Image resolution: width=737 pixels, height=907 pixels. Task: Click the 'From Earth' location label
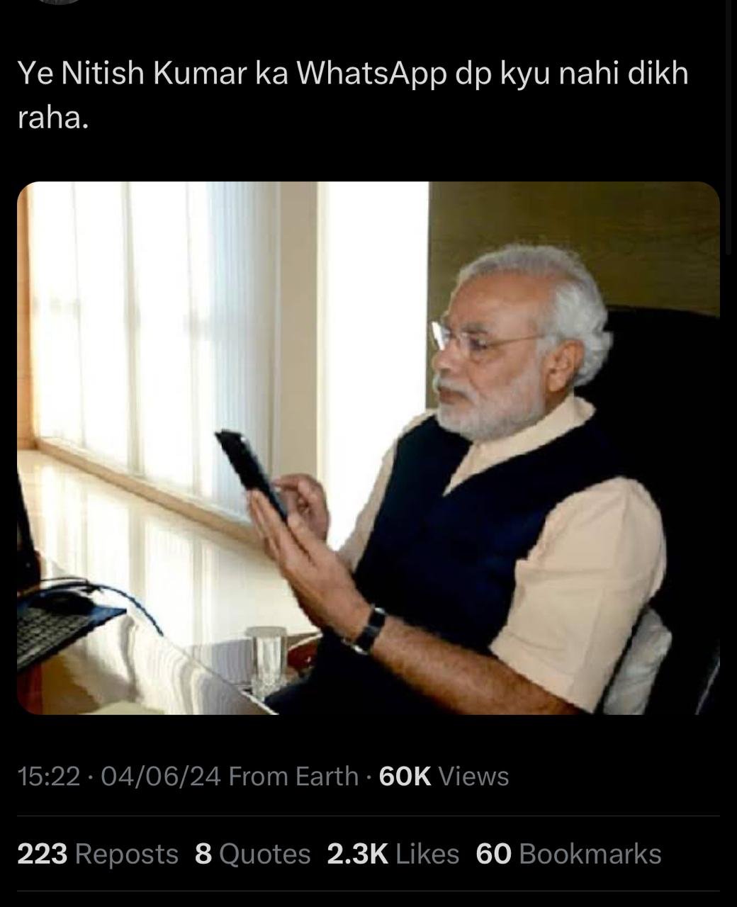pyautogui.click(x=294, y=777)
